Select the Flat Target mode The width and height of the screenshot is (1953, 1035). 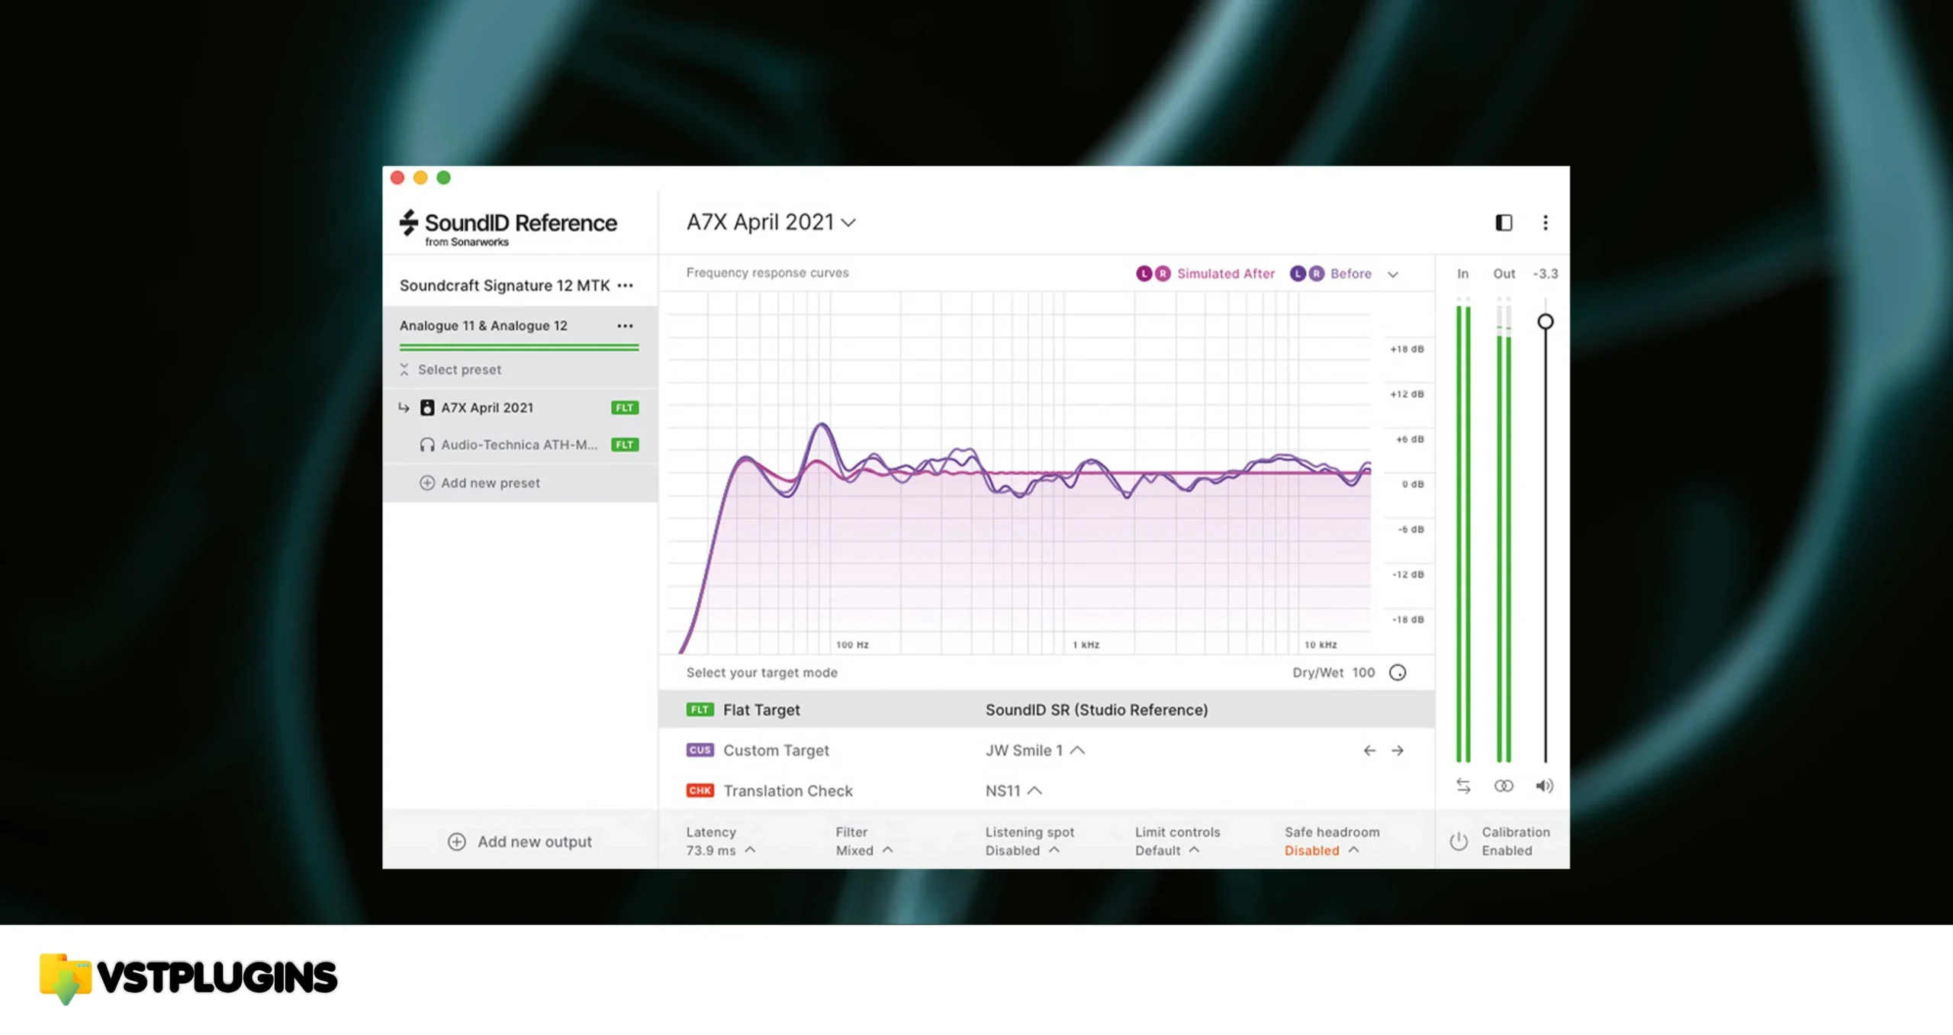(1046, 709)
